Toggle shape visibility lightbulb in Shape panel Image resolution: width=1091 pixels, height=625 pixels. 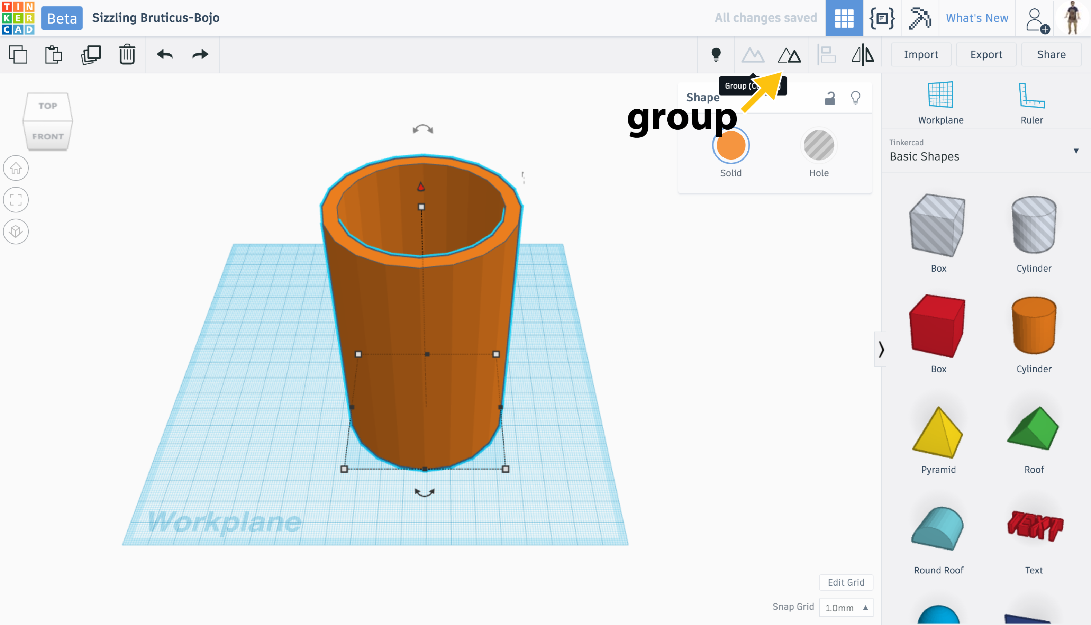click(x=855, y=98)
